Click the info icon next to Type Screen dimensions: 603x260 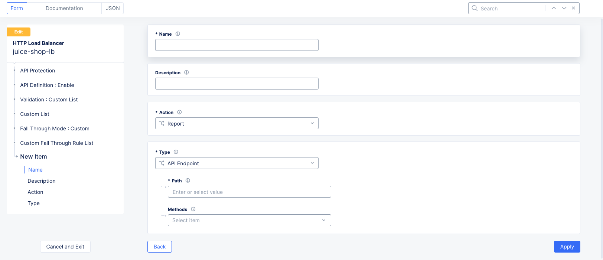(x=176, y=152)
